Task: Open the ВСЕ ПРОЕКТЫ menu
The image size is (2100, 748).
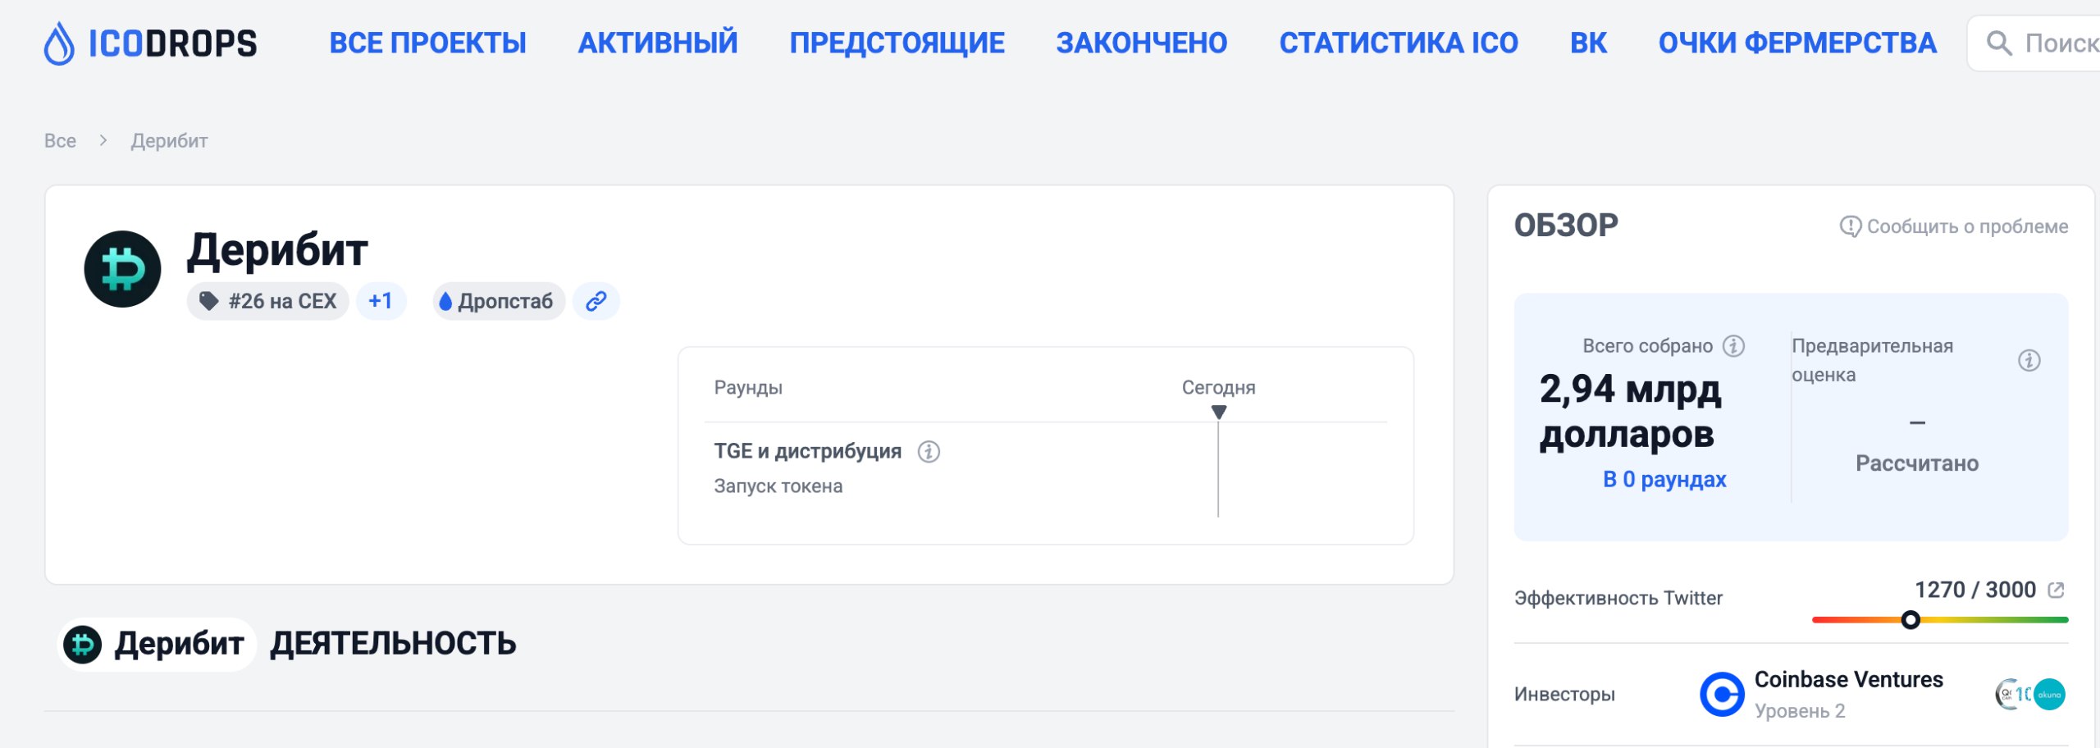Action: (x=427, y=43)
